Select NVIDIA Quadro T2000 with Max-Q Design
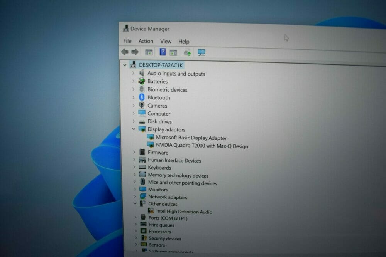 [x=202, y=146]
